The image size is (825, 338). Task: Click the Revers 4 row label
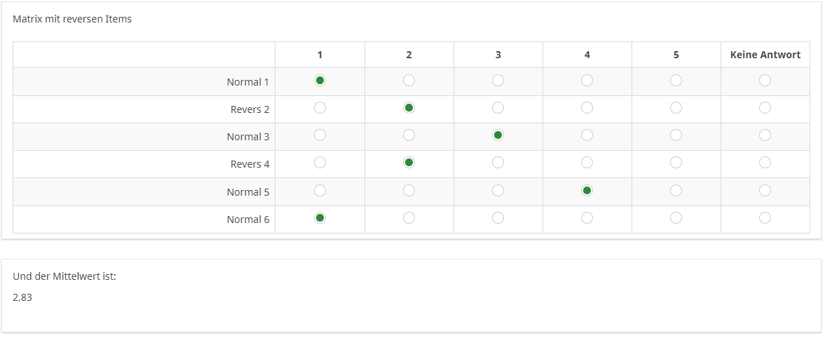(250, 164)
